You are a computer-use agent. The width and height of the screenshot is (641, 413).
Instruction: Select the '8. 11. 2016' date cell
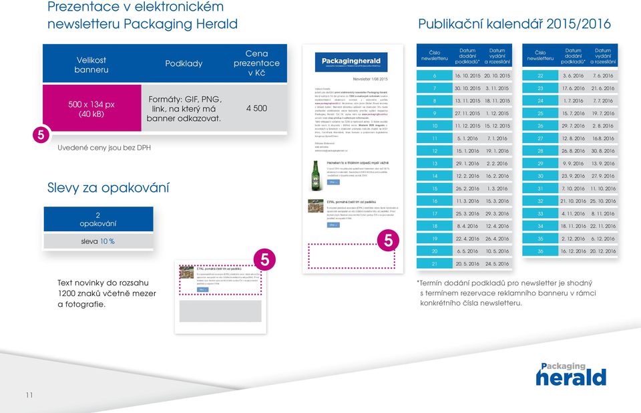click(x=603, y=214)
